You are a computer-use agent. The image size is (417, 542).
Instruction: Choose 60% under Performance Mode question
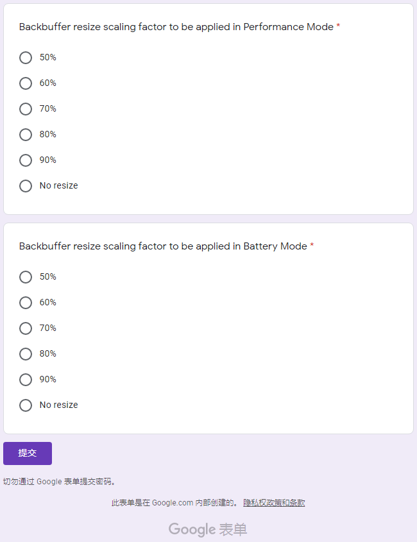(x=26, y=83)
